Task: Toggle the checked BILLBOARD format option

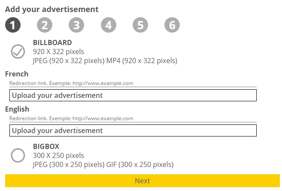Action: coord(18,52)
